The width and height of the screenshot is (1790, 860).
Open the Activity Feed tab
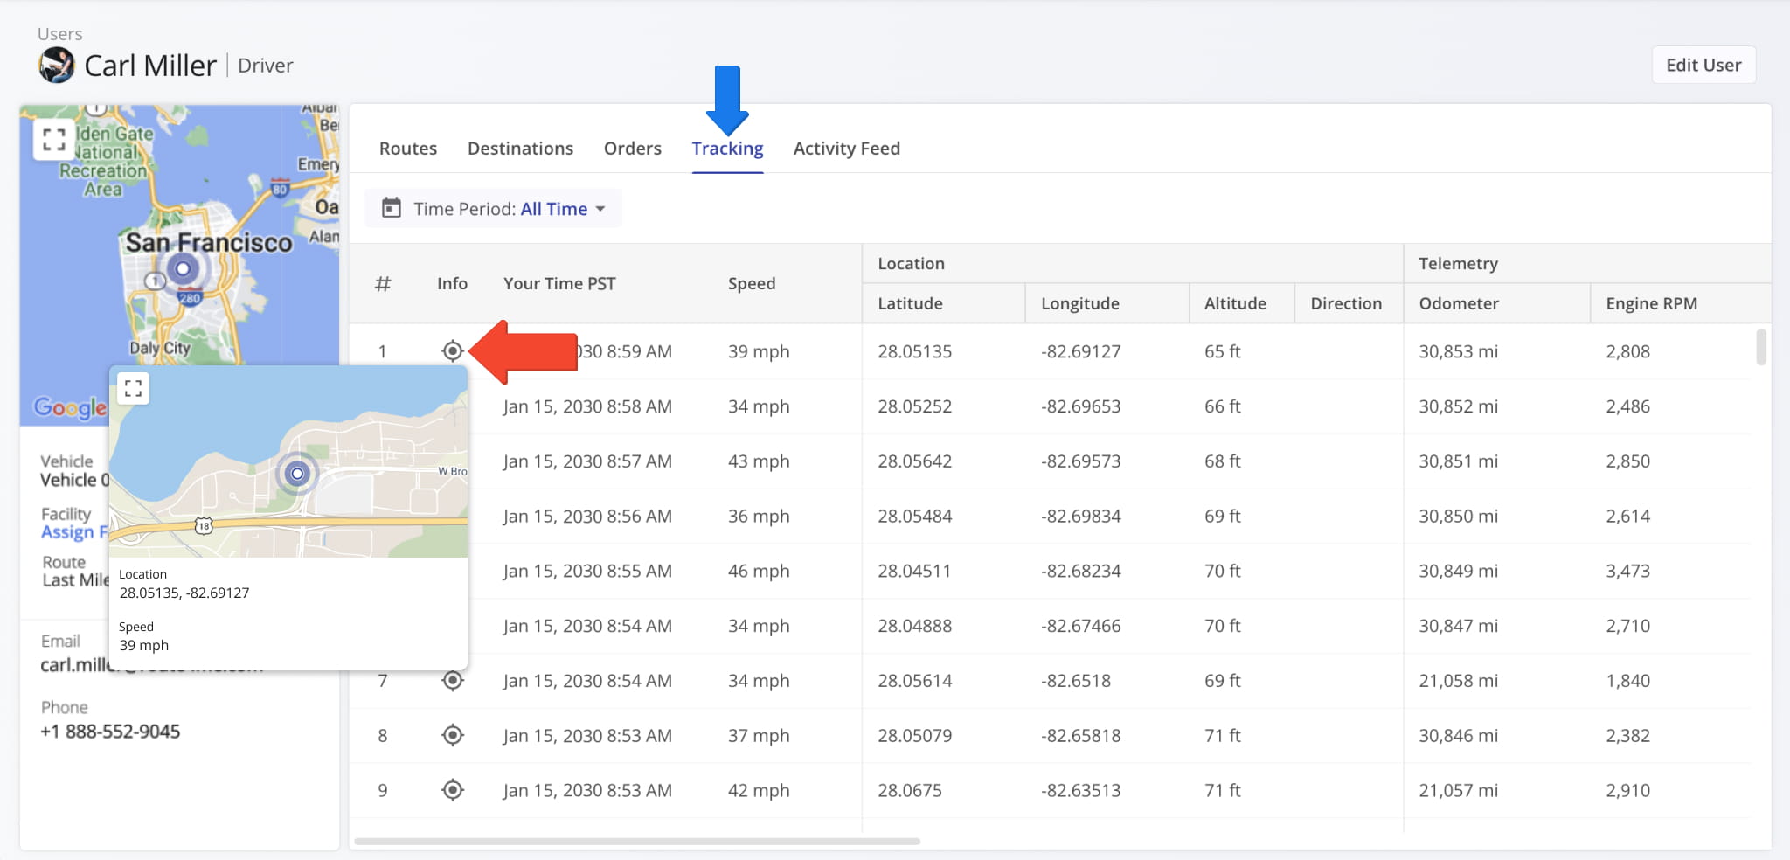click(846, 149)
